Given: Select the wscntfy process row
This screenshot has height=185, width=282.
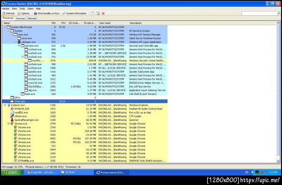Looking at the screenshot, I should (x=85, y=61).
